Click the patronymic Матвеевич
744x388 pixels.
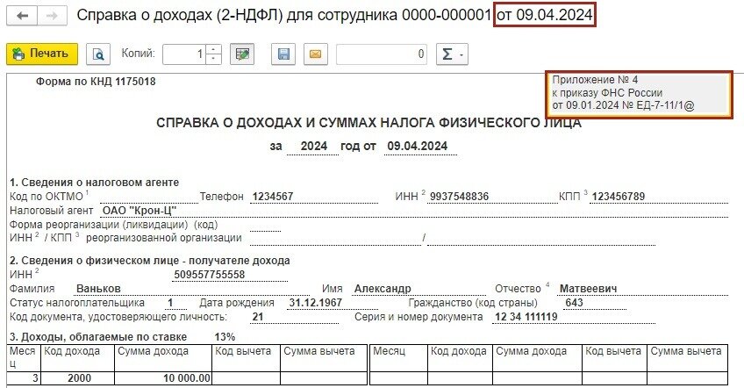[589, 289]
